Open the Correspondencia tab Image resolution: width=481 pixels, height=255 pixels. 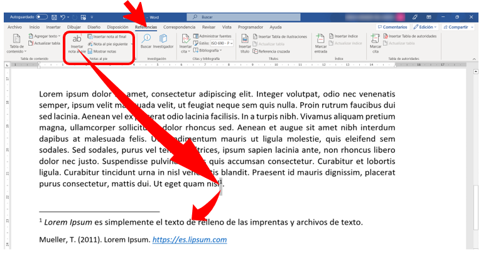(179, 27)
